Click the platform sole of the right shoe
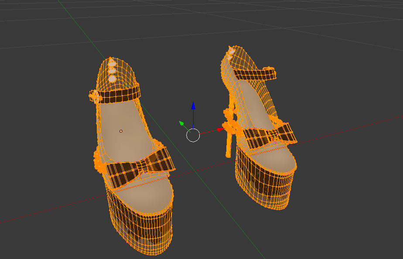The height and width of the screenshot is (259, 403). [265, 184]
